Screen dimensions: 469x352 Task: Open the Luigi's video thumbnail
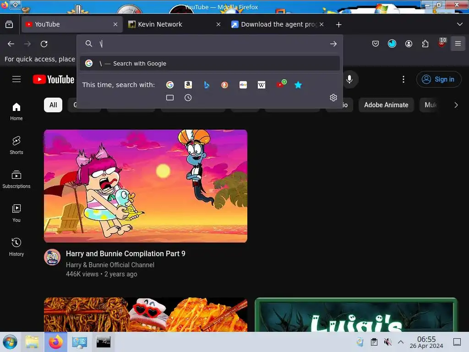tap(356, 314)
